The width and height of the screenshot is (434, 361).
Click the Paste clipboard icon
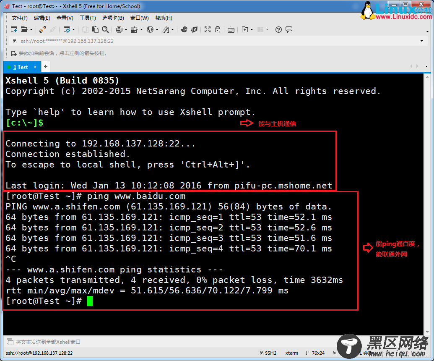[95, 29]
